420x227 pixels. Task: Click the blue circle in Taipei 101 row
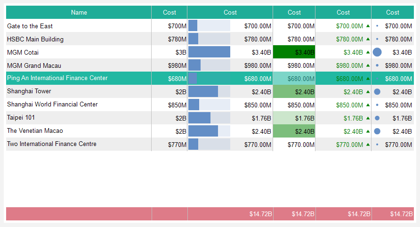[x=377, y=118]
